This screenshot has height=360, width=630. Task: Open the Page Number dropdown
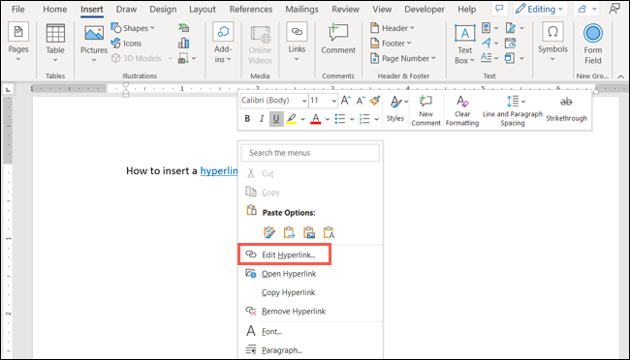402,58
